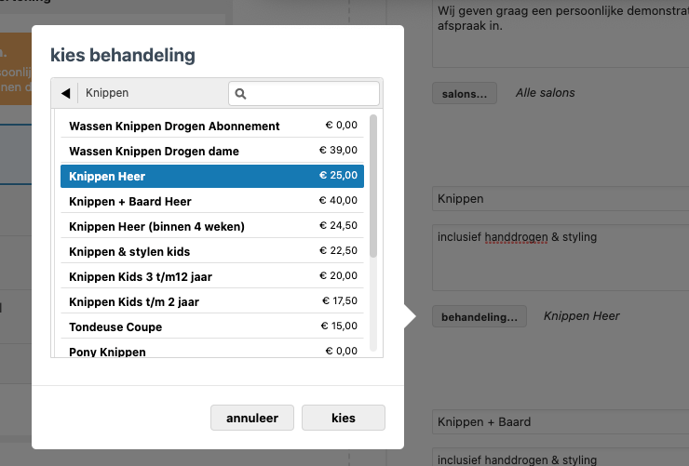Open the salons... picker button
This screenshot has height=466, width=689.
click(464, 93)
